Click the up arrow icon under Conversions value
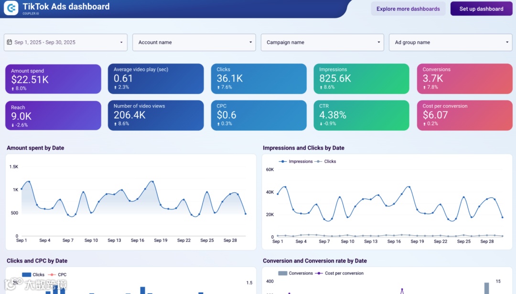516x294 pixels. (425, 87)
